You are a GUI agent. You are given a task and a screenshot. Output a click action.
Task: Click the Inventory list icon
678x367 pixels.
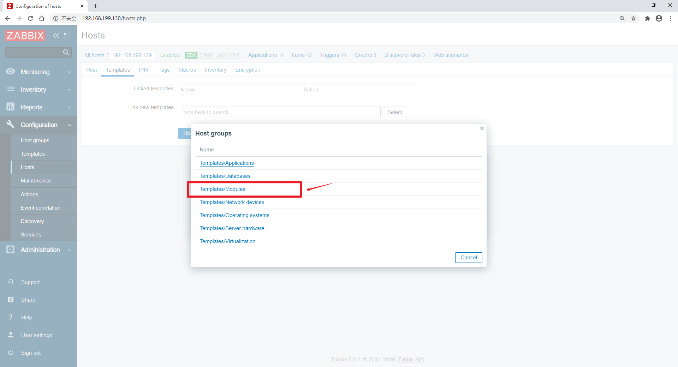[x=11, y=89]
